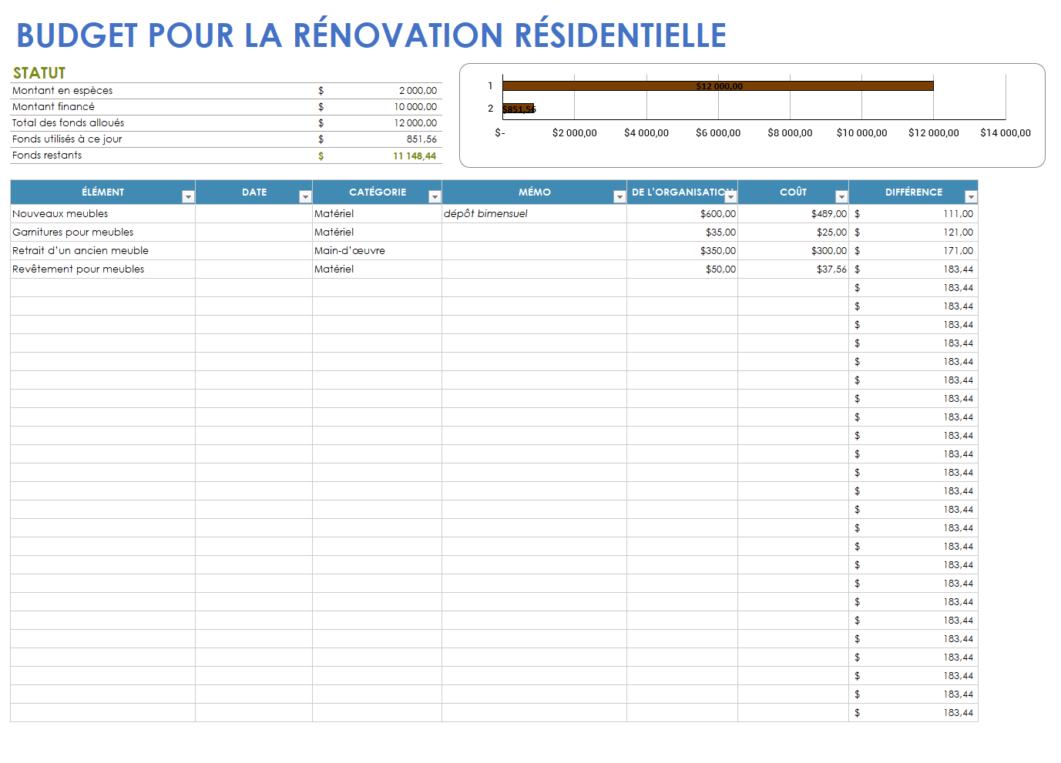Click the 11 148,44 remaining funds value

(x=415, y=156)
